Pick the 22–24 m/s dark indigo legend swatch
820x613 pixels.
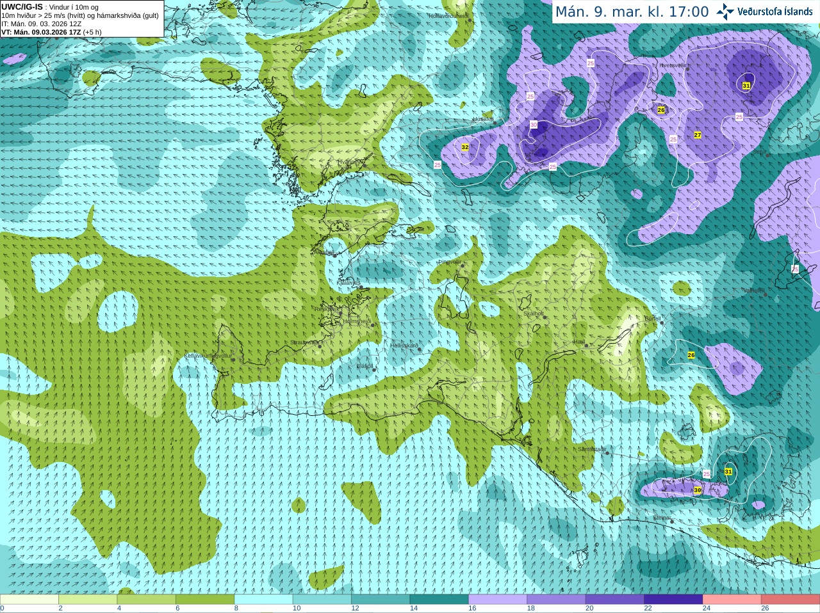[673, 600]
